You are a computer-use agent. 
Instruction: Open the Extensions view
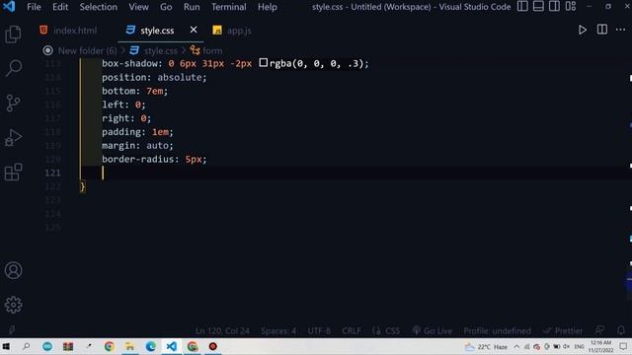pyautogui.click(x=13, y=172)
